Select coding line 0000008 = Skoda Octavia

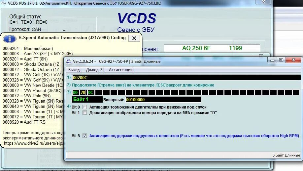click(x=33, y=64)
